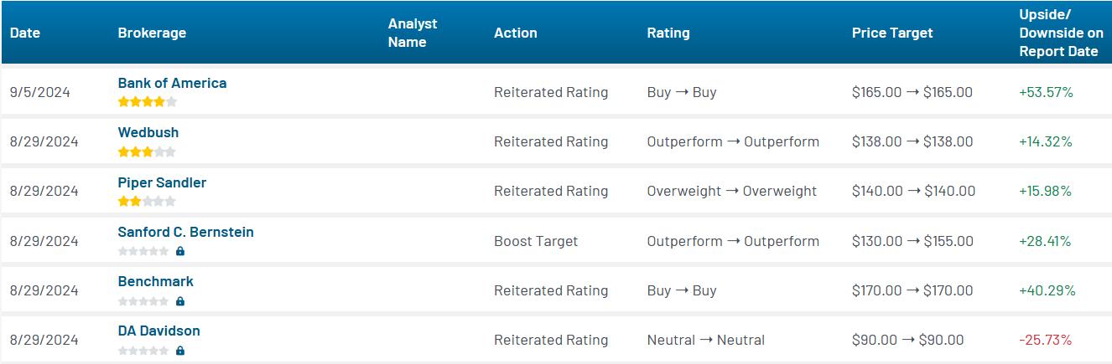Open the DA Davidson brokerage link
Image resolution: width=1112 pixels, height=364 pixels.
pos(159,331)
